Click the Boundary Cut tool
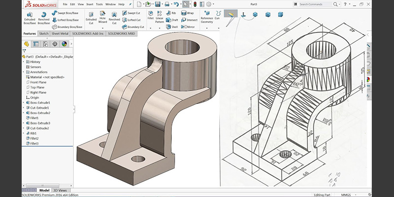 click(x=133, y=27)
